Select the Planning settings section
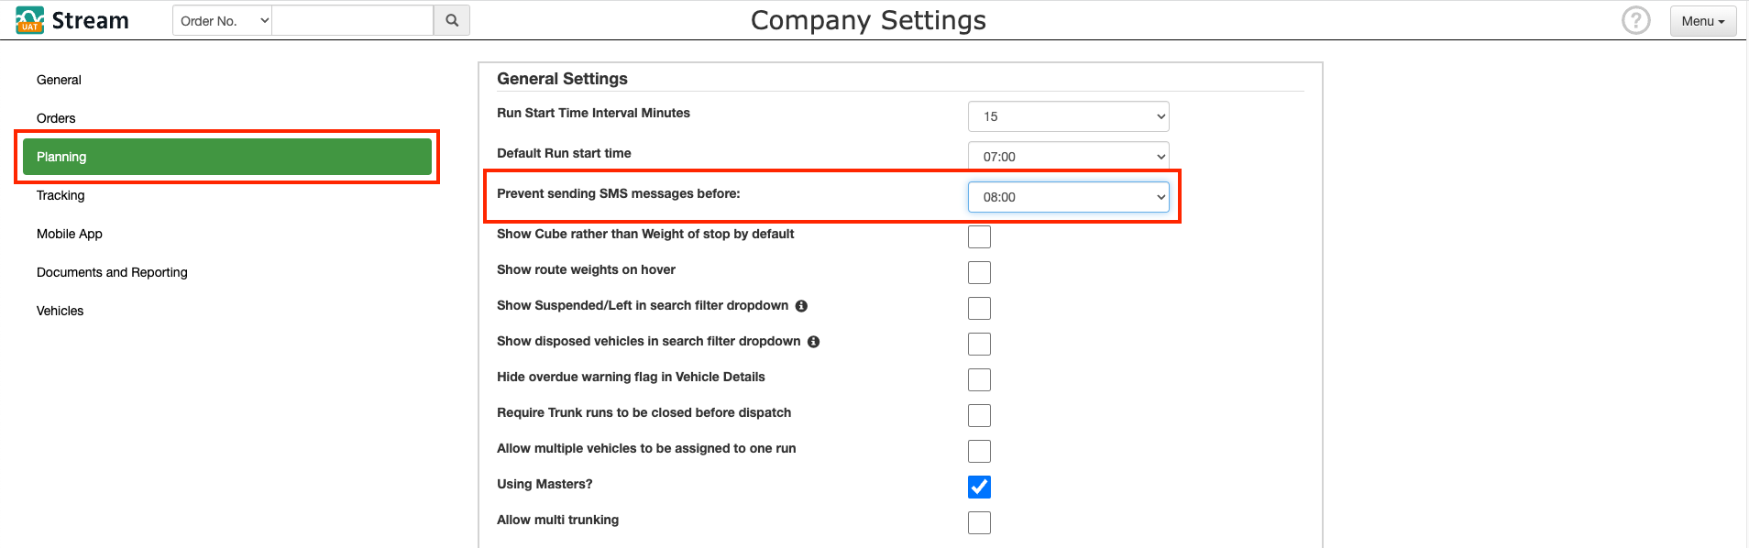The height and width of the screenshot is (548, 1749). (227, 157)
